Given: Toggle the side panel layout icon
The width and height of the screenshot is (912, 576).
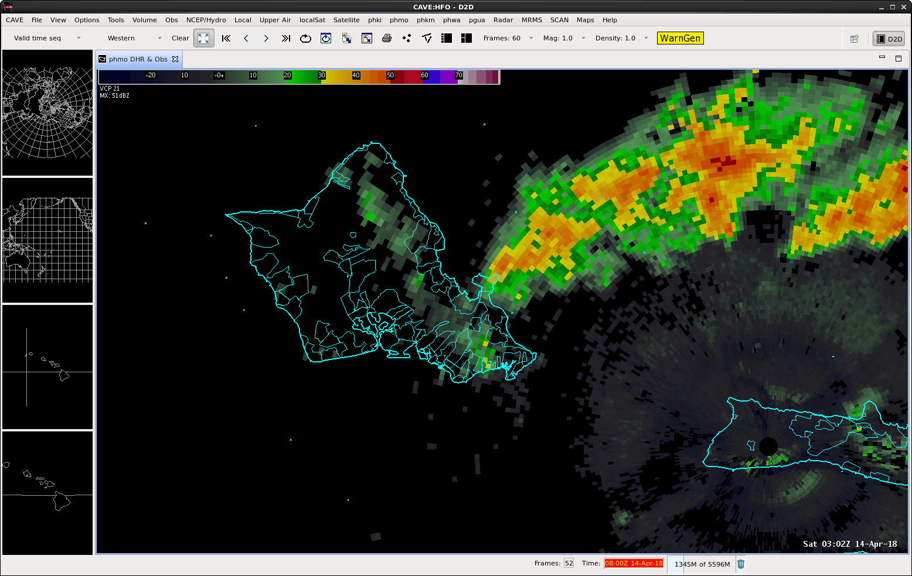Looking at the screenshot, I should tap(447, 38).
